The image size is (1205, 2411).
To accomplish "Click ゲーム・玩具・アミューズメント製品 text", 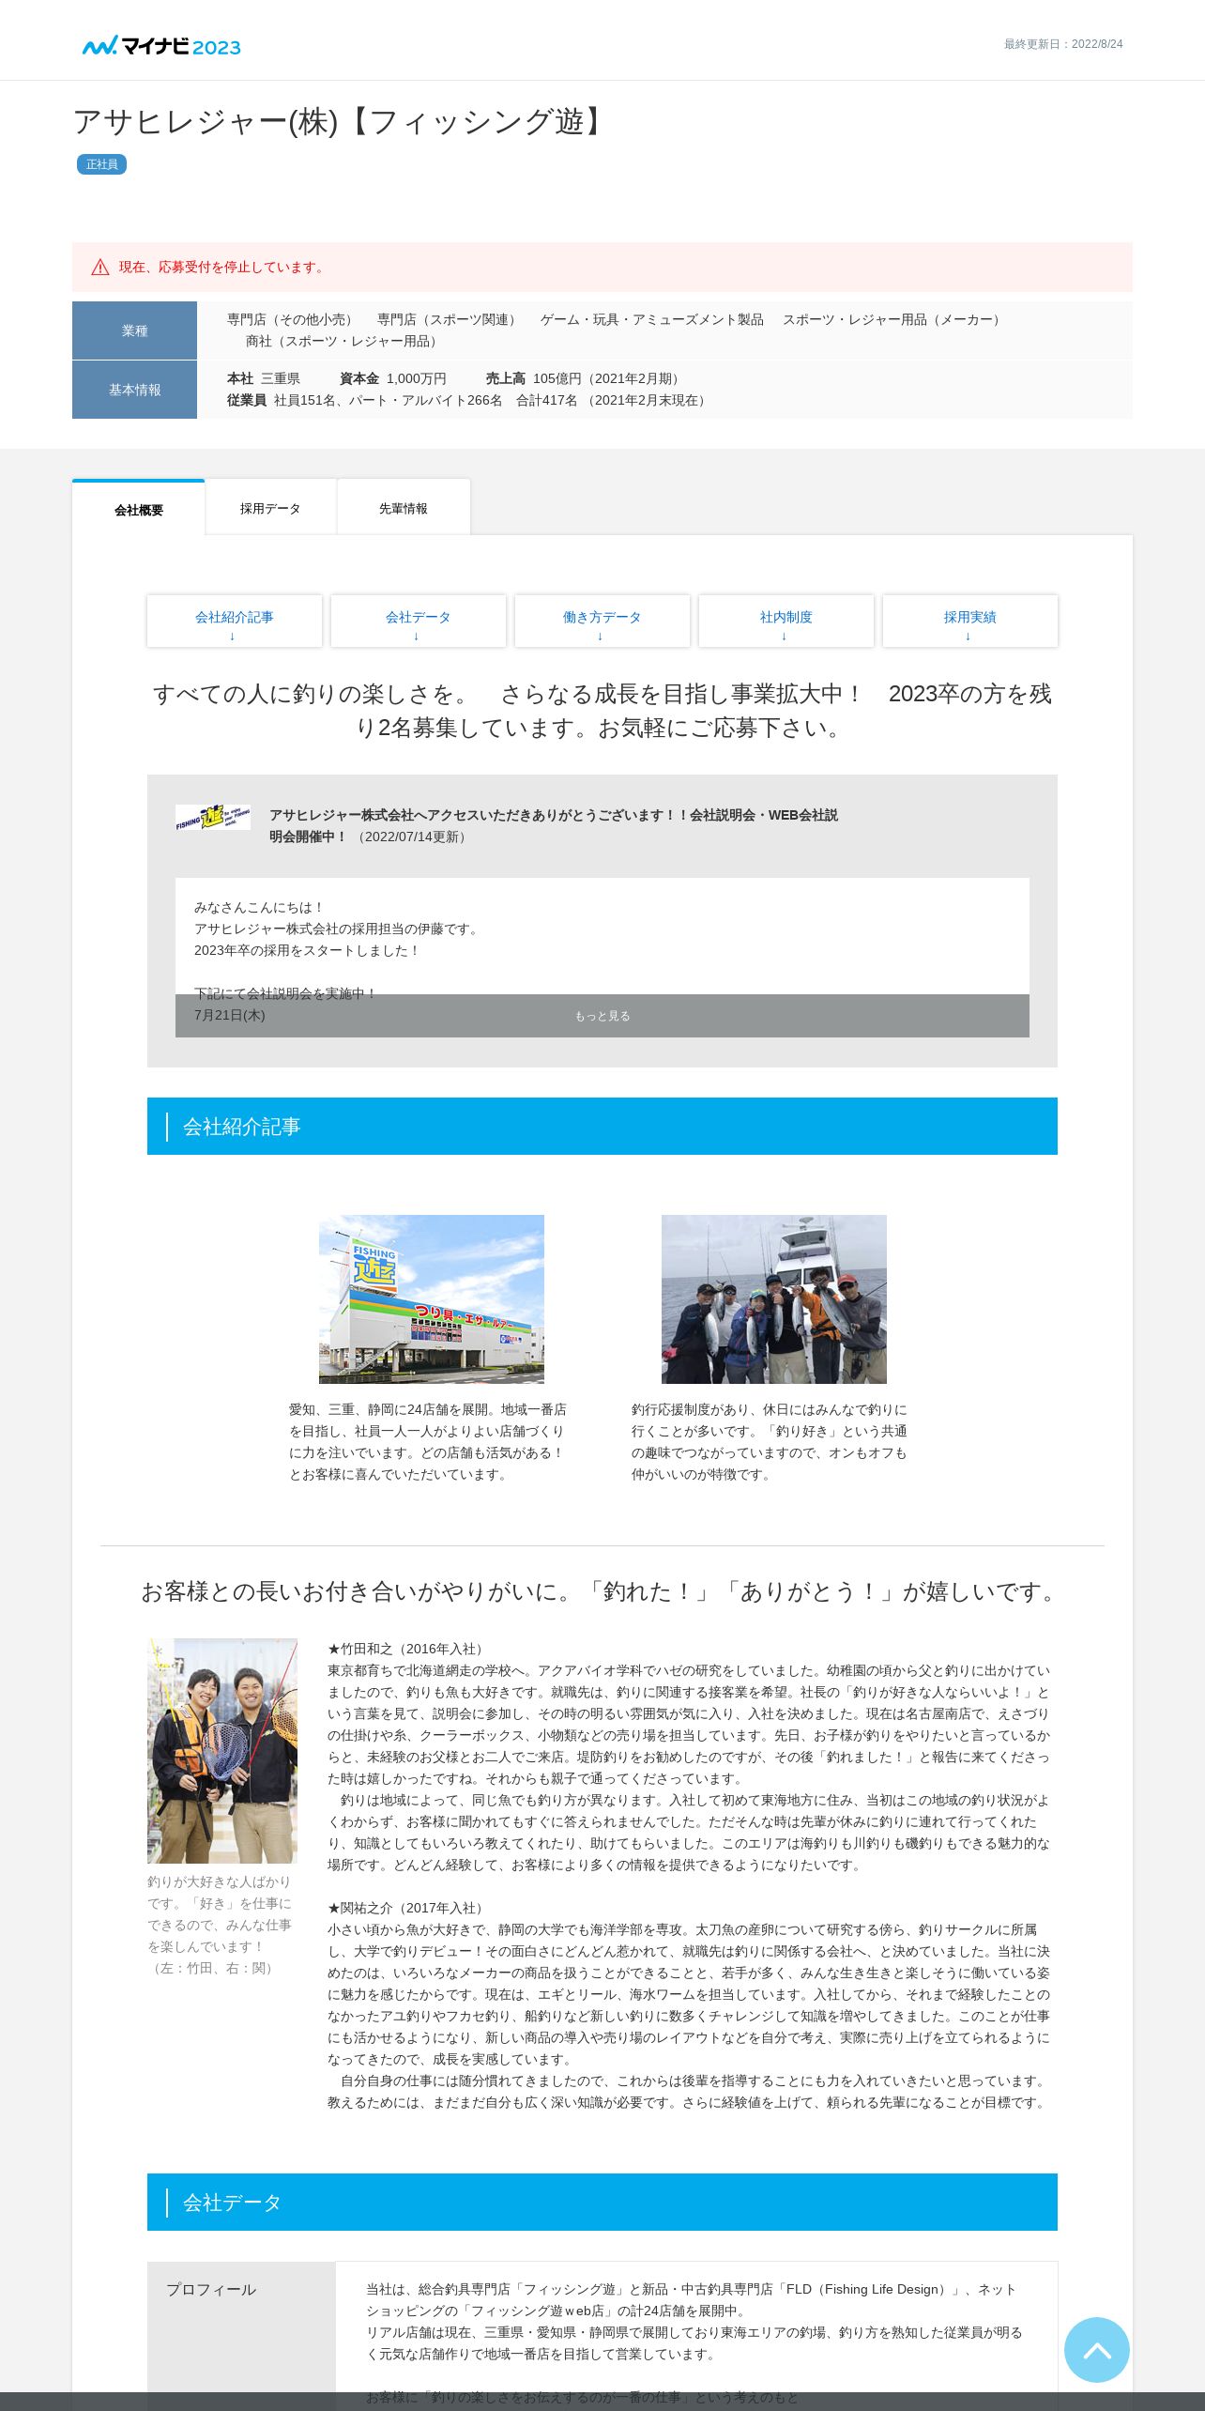I will (651, 320).
